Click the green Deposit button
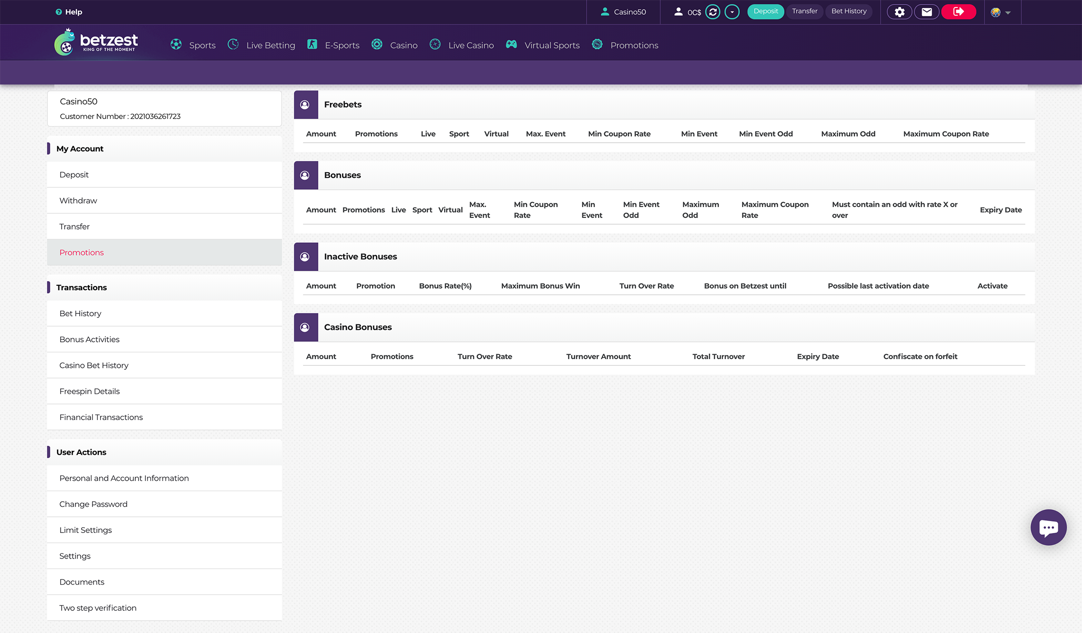Viewport: 1082px width, 633px height. [765, 11]
